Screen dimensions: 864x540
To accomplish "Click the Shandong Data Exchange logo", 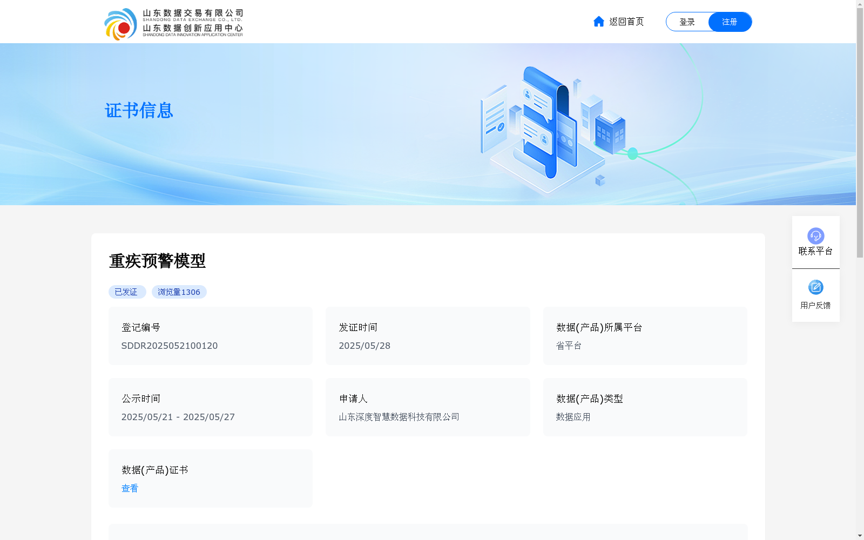I will 173,24.
